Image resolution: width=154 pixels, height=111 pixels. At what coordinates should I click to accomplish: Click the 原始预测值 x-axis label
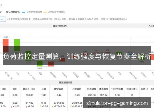click(x=133, y=75)
